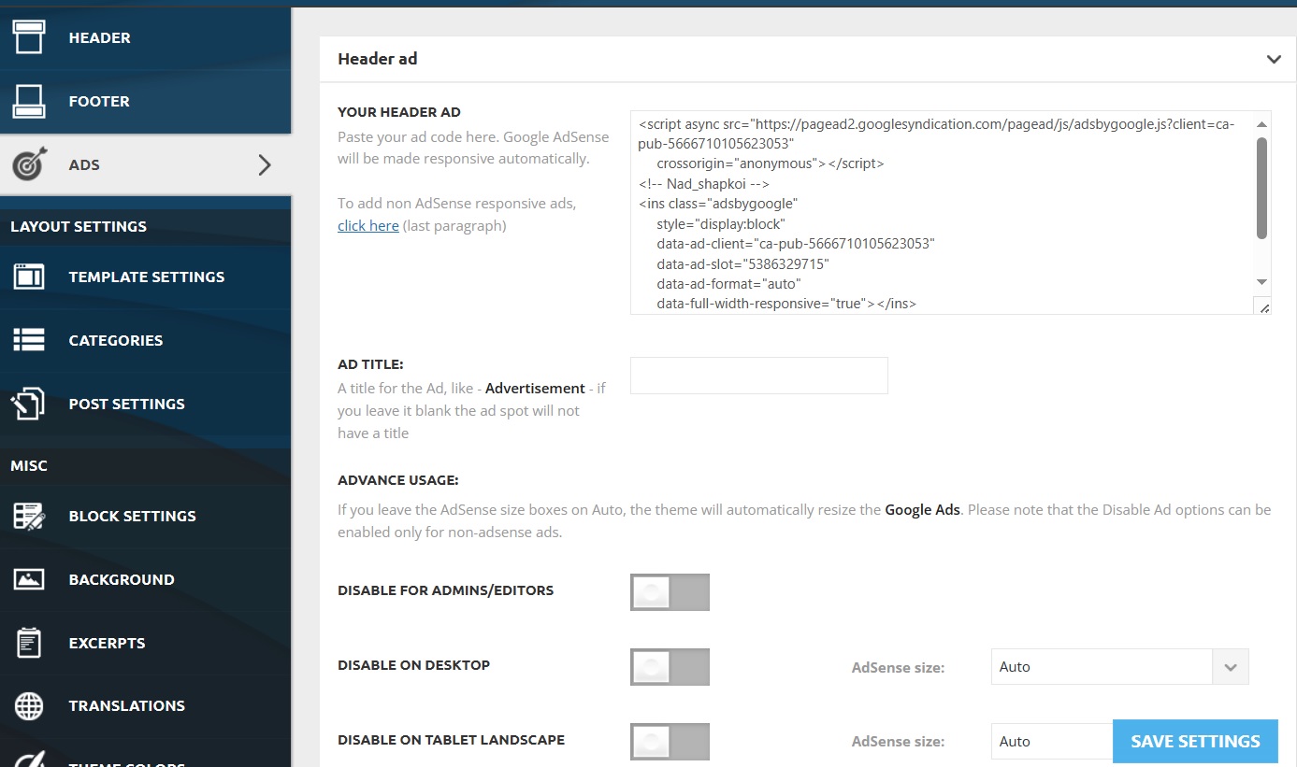Open the Header settings menu

[146, 37]
